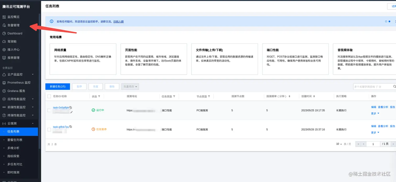Click 查看分析 for task-gl8sk7pu
396x182 pixels.
click(383, 126)
